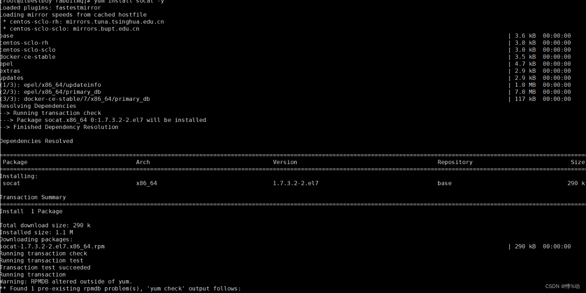This screenshot has height=293, width=586.
Task: Click the 'Found 1 pre-existing rpmdb problem(s)' line
Action: pos(120,288)
